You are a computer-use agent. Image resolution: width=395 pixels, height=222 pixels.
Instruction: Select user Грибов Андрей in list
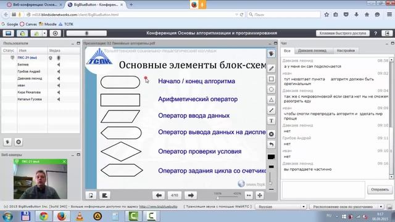(29, 72)
